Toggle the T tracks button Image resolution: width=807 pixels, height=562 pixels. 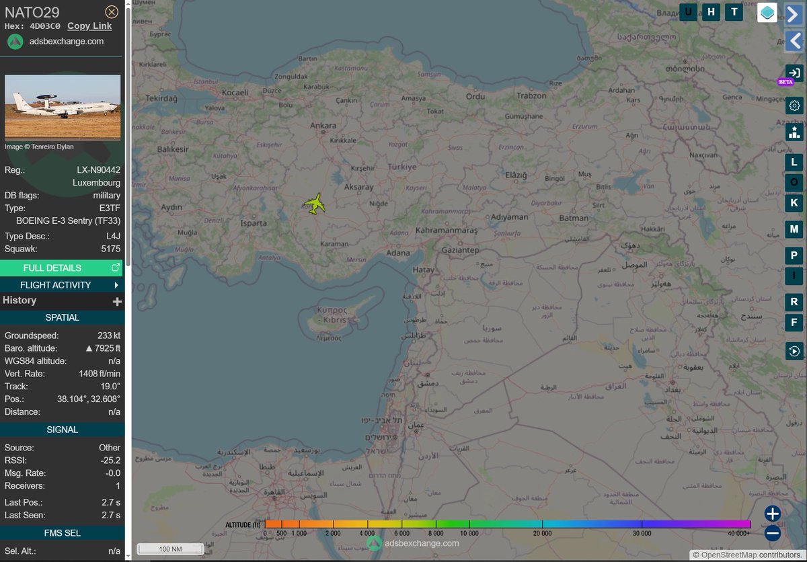734,11
